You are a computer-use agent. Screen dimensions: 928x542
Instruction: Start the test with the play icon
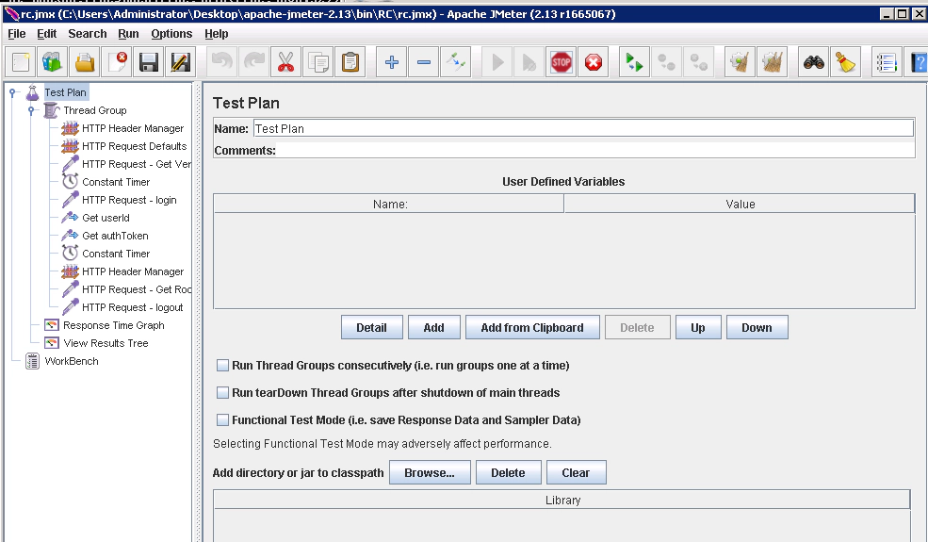click(497, 61)
